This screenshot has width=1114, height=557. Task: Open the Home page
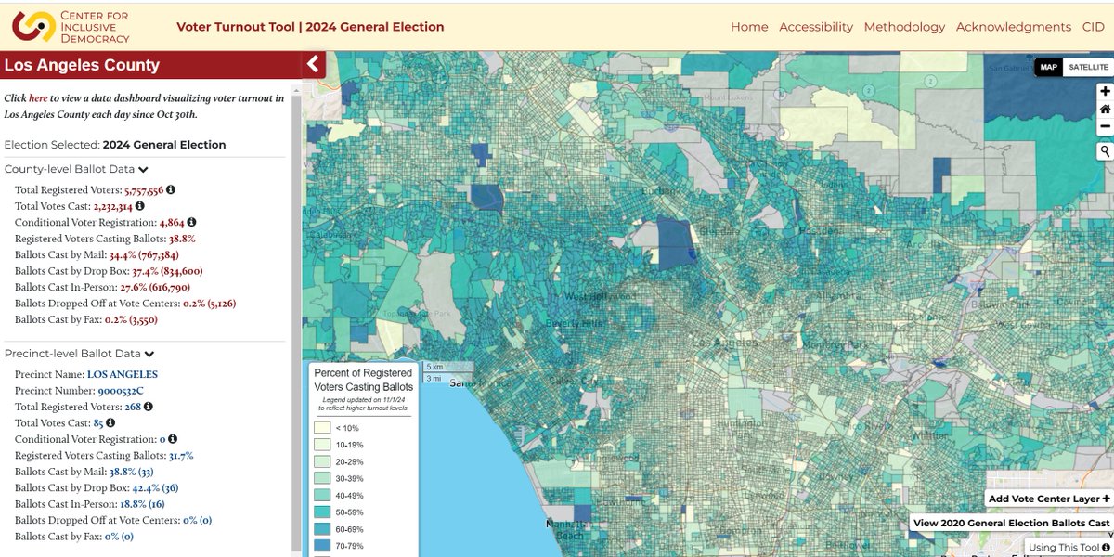click(749, 27)
